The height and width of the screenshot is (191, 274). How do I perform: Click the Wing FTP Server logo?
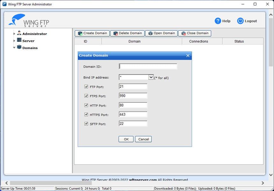point(29,20)
